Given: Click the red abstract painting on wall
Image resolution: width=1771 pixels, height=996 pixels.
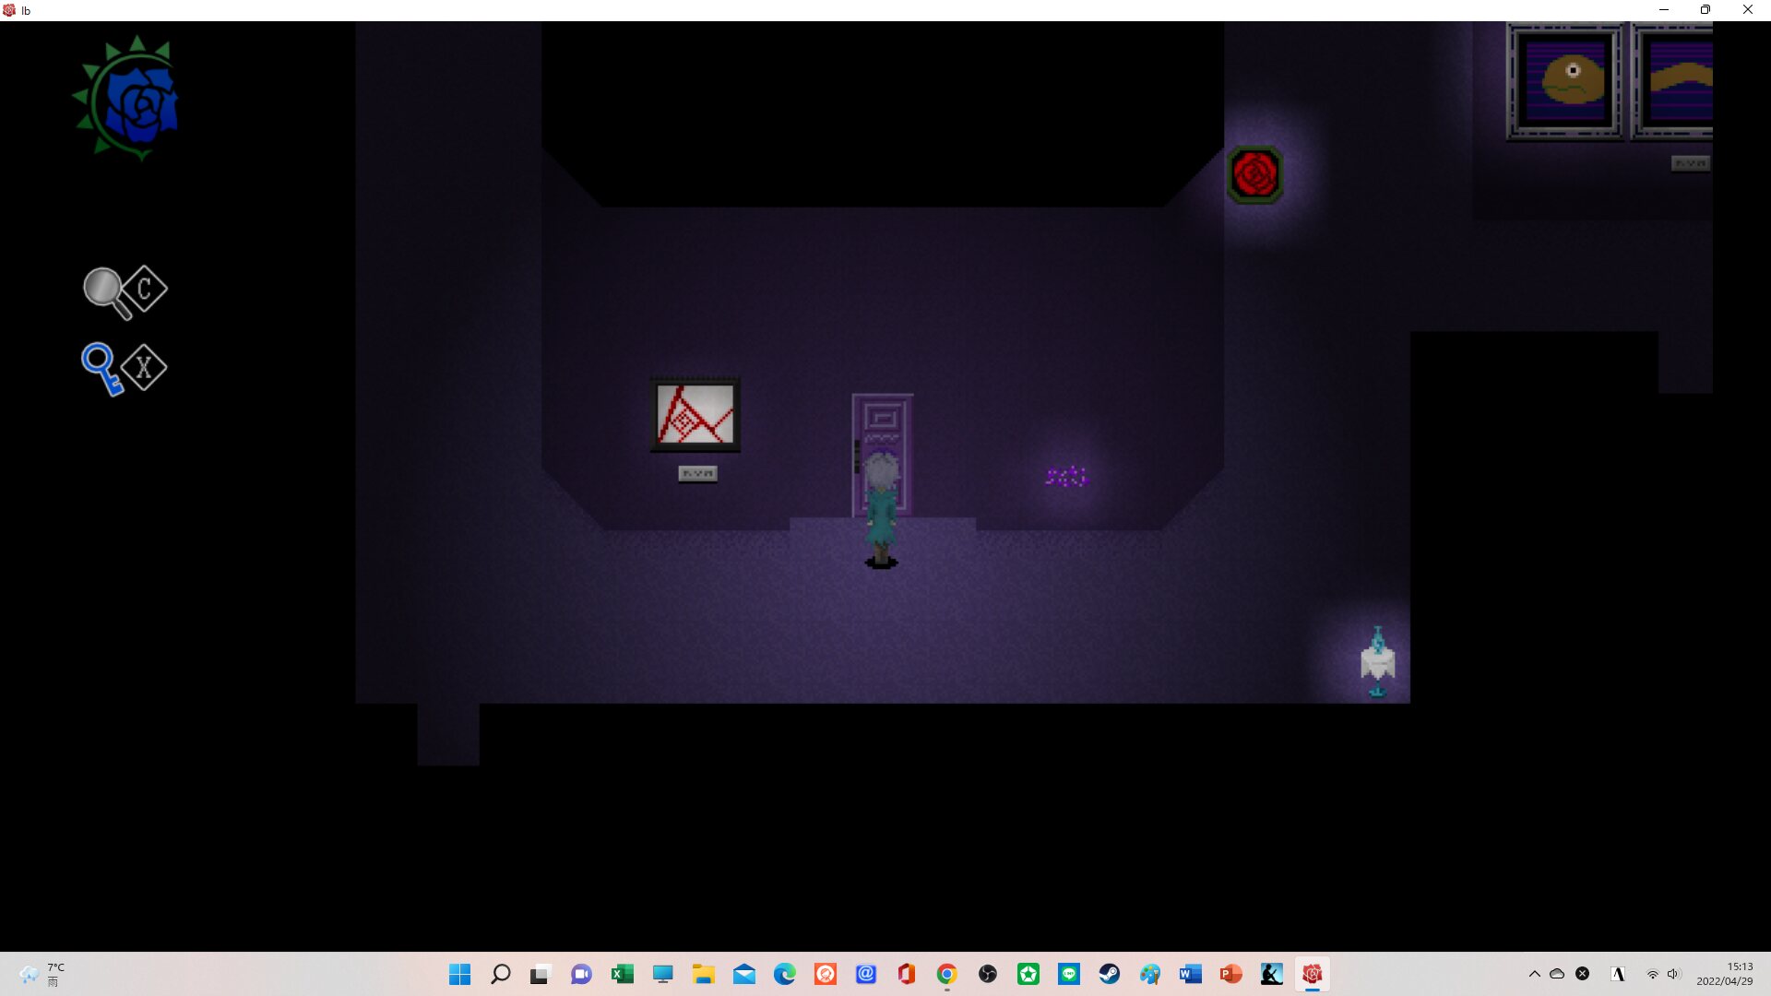Looking at the screenshot, I should 695,414.
